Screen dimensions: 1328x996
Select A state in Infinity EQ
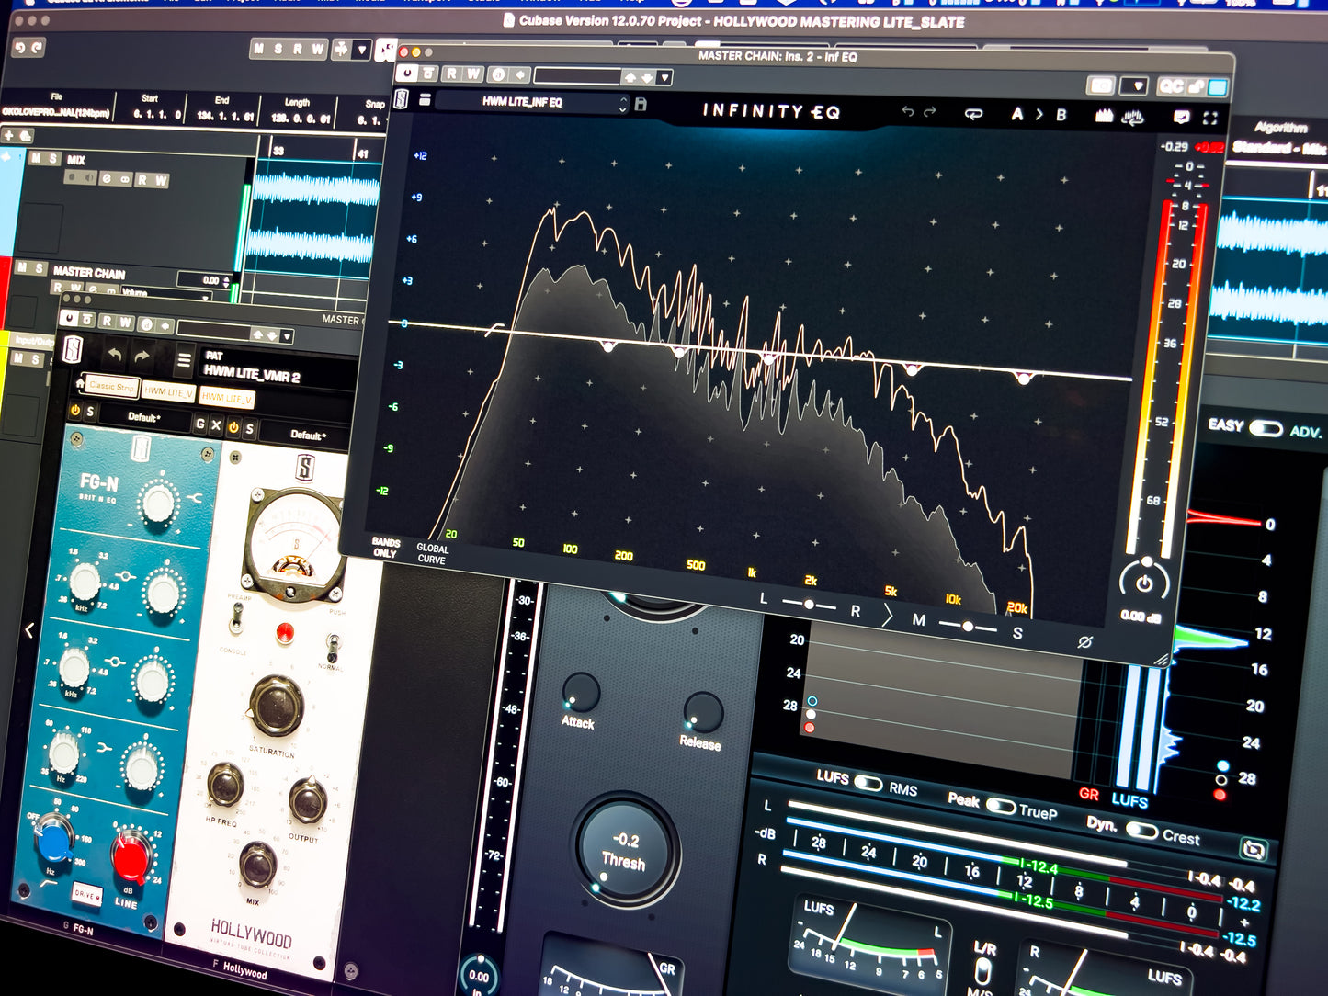1016,114
